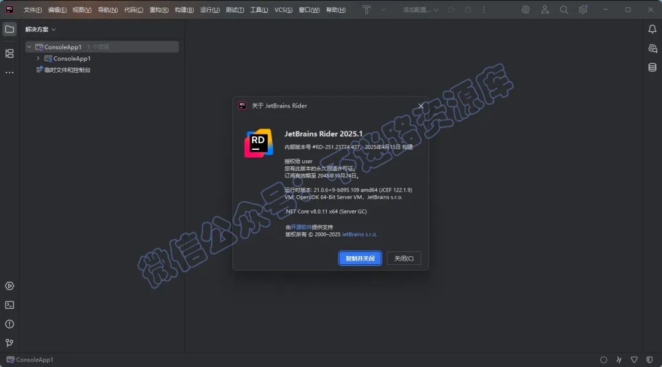Screen dimensions: 662x367
Task: Open the 文件(F) menu
Action: click(32, 10)
